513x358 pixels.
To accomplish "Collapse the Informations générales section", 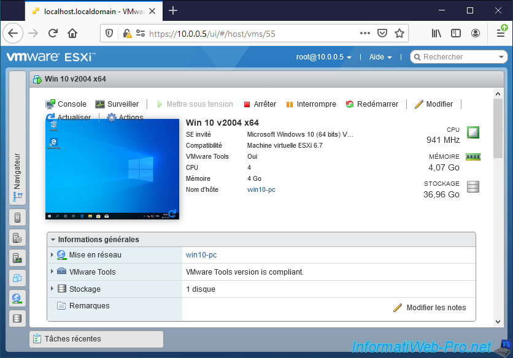I will [x=53, y=240].
